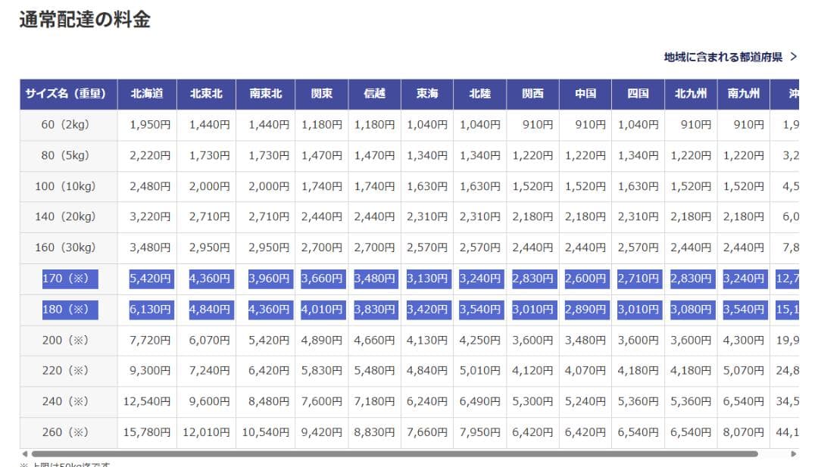This screenshot has width=818, height=467.
Task: Click the 中国 price for size 220
Action: 585,371
